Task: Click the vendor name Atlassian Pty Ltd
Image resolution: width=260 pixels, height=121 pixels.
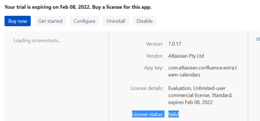Action: point(186,56)
